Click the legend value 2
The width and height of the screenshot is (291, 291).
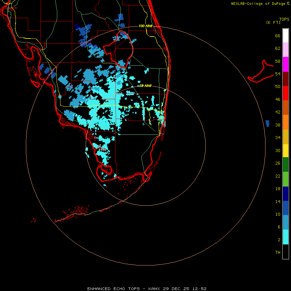tap(279, 240)
